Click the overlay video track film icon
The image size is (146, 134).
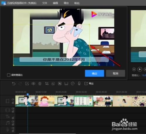tap(8, 110)
